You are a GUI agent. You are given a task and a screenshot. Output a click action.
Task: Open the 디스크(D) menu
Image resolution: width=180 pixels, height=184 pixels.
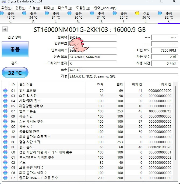pyautogui.click(x=65, y=8)
